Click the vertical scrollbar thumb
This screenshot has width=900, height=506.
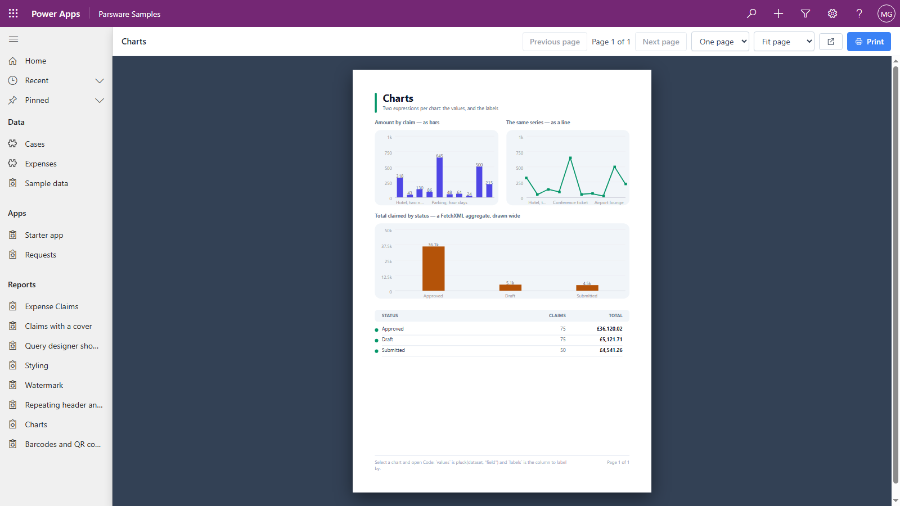tap(895, 275)
